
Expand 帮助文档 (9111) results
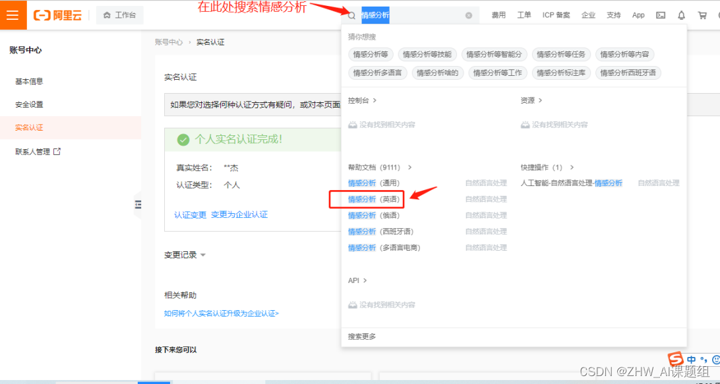pyautogui.click(x=380, y=167)
